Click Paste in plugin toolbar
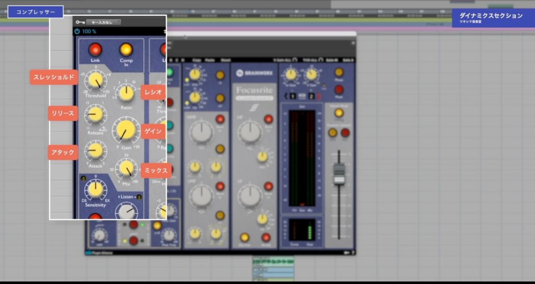The height and width of the screenshot is (284, 535). tap(211, 60)
